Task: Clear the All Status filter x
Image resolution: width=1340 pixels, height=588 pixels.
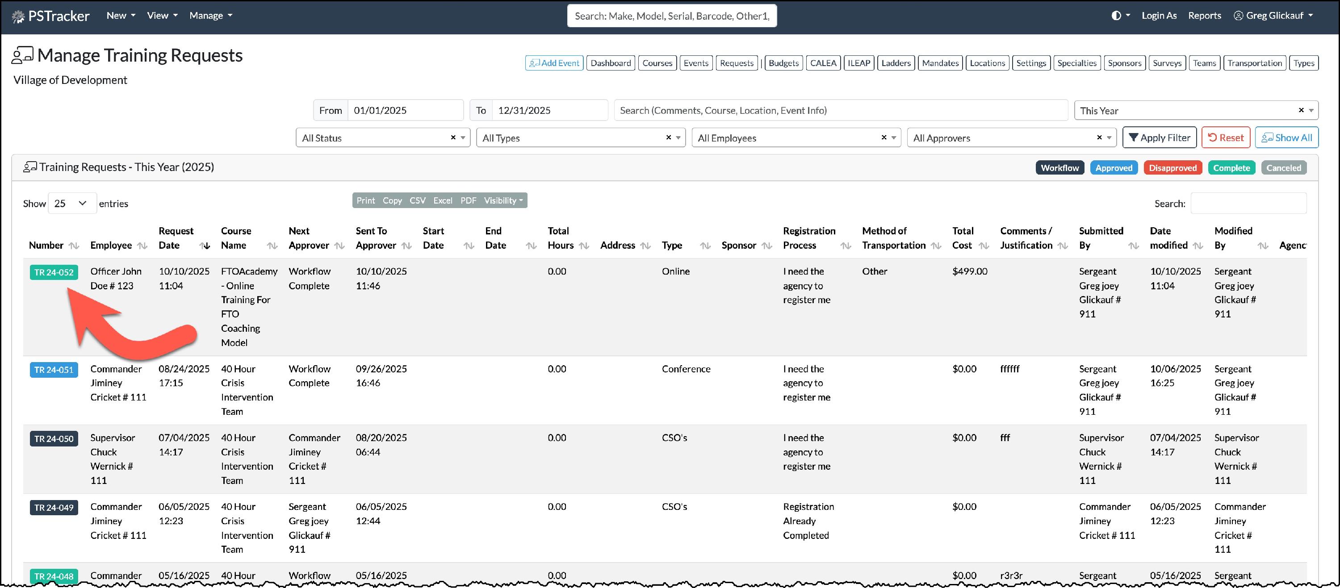Action: (x=453, y=138)
